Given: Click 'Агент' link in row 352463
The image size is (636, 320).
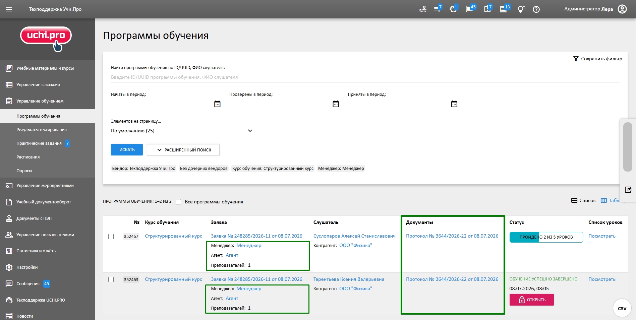Looking at the screenshot, I should (232, 298).
